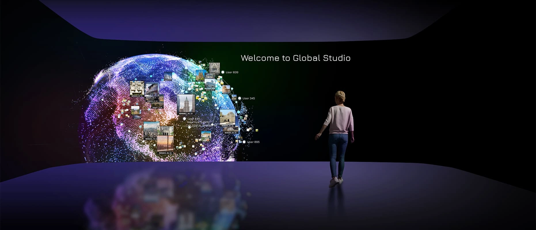This screenshot has width=536, height=230.
Task: Select the User 895 marker dot
Action: click(x=244, y=142)
